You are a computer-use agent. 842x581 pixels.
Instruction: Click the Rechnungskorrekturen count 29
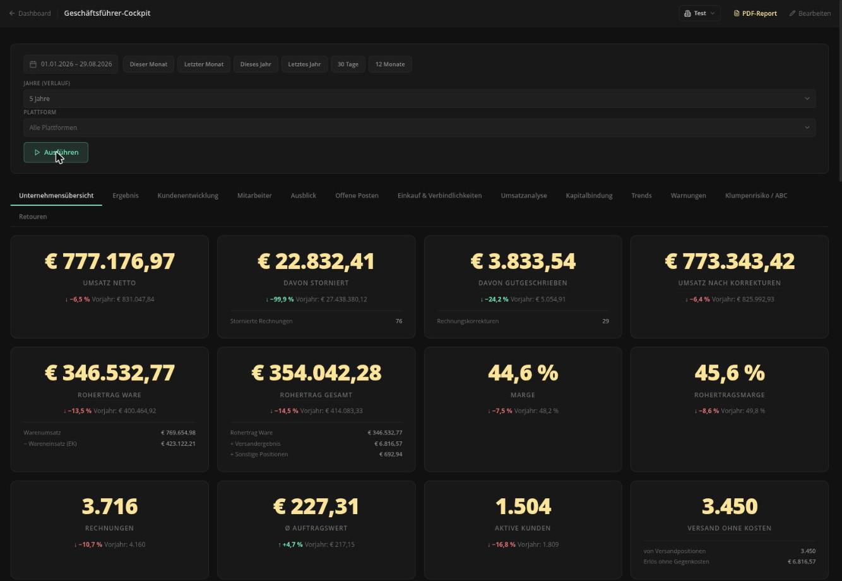point(605,321)
